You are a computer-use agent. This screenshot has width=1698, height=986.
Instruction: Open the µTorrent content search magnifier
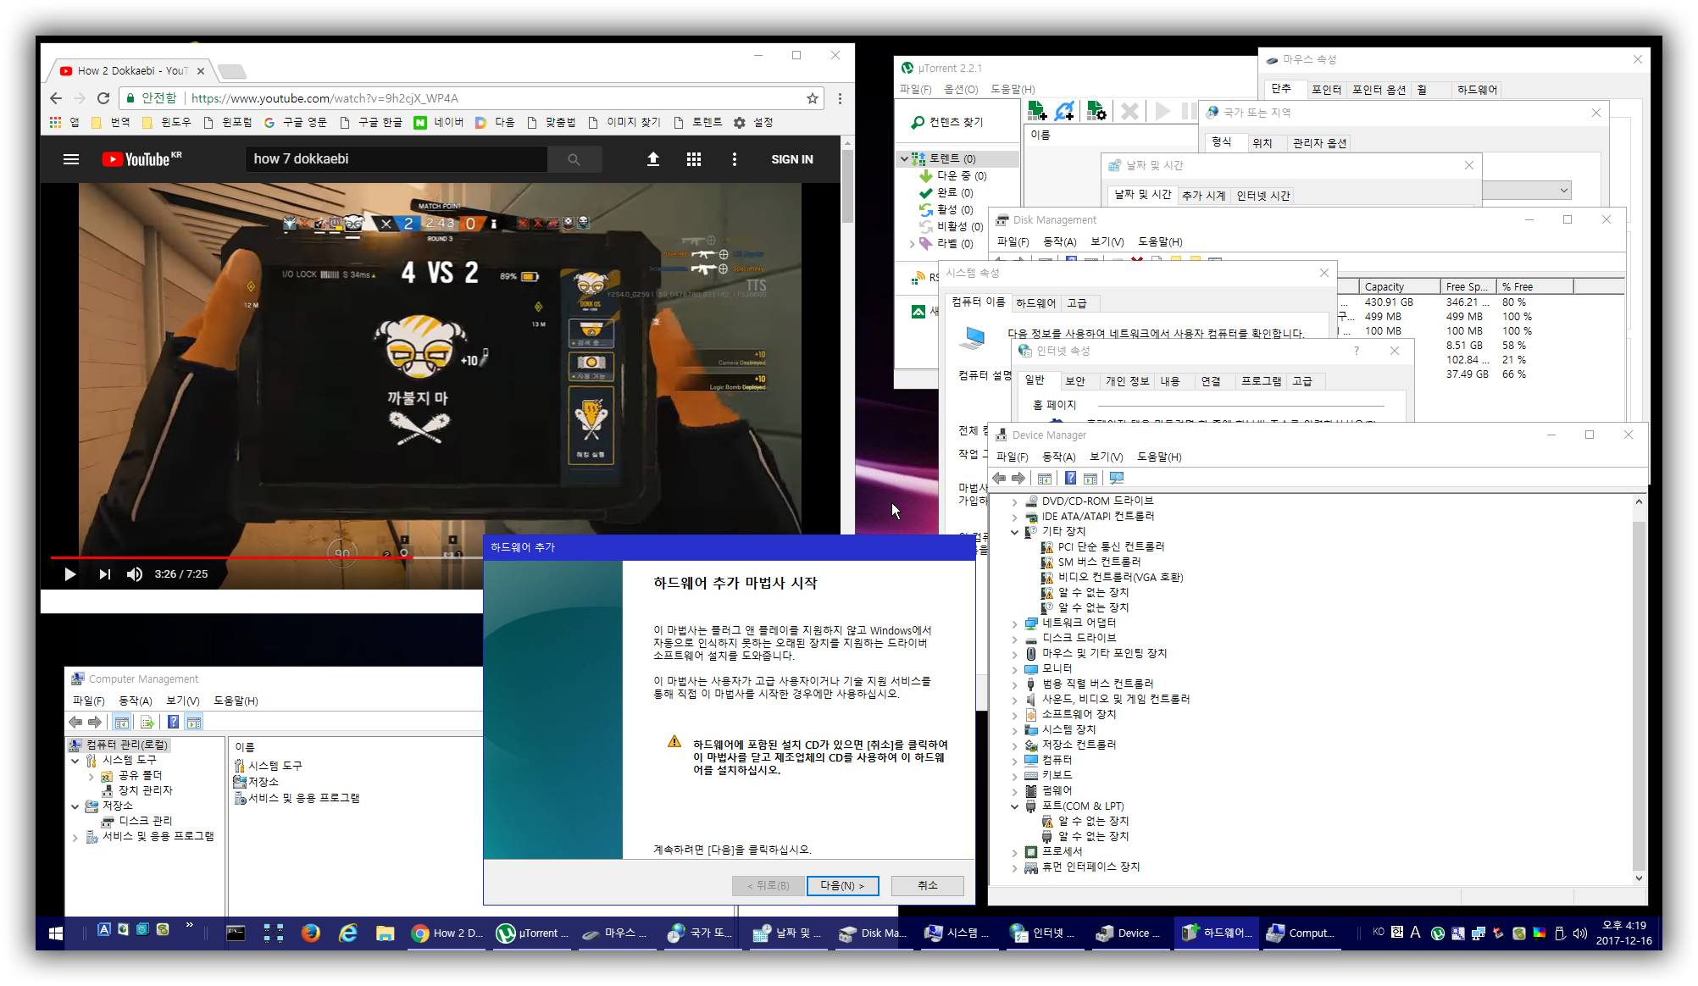point(917,123)
